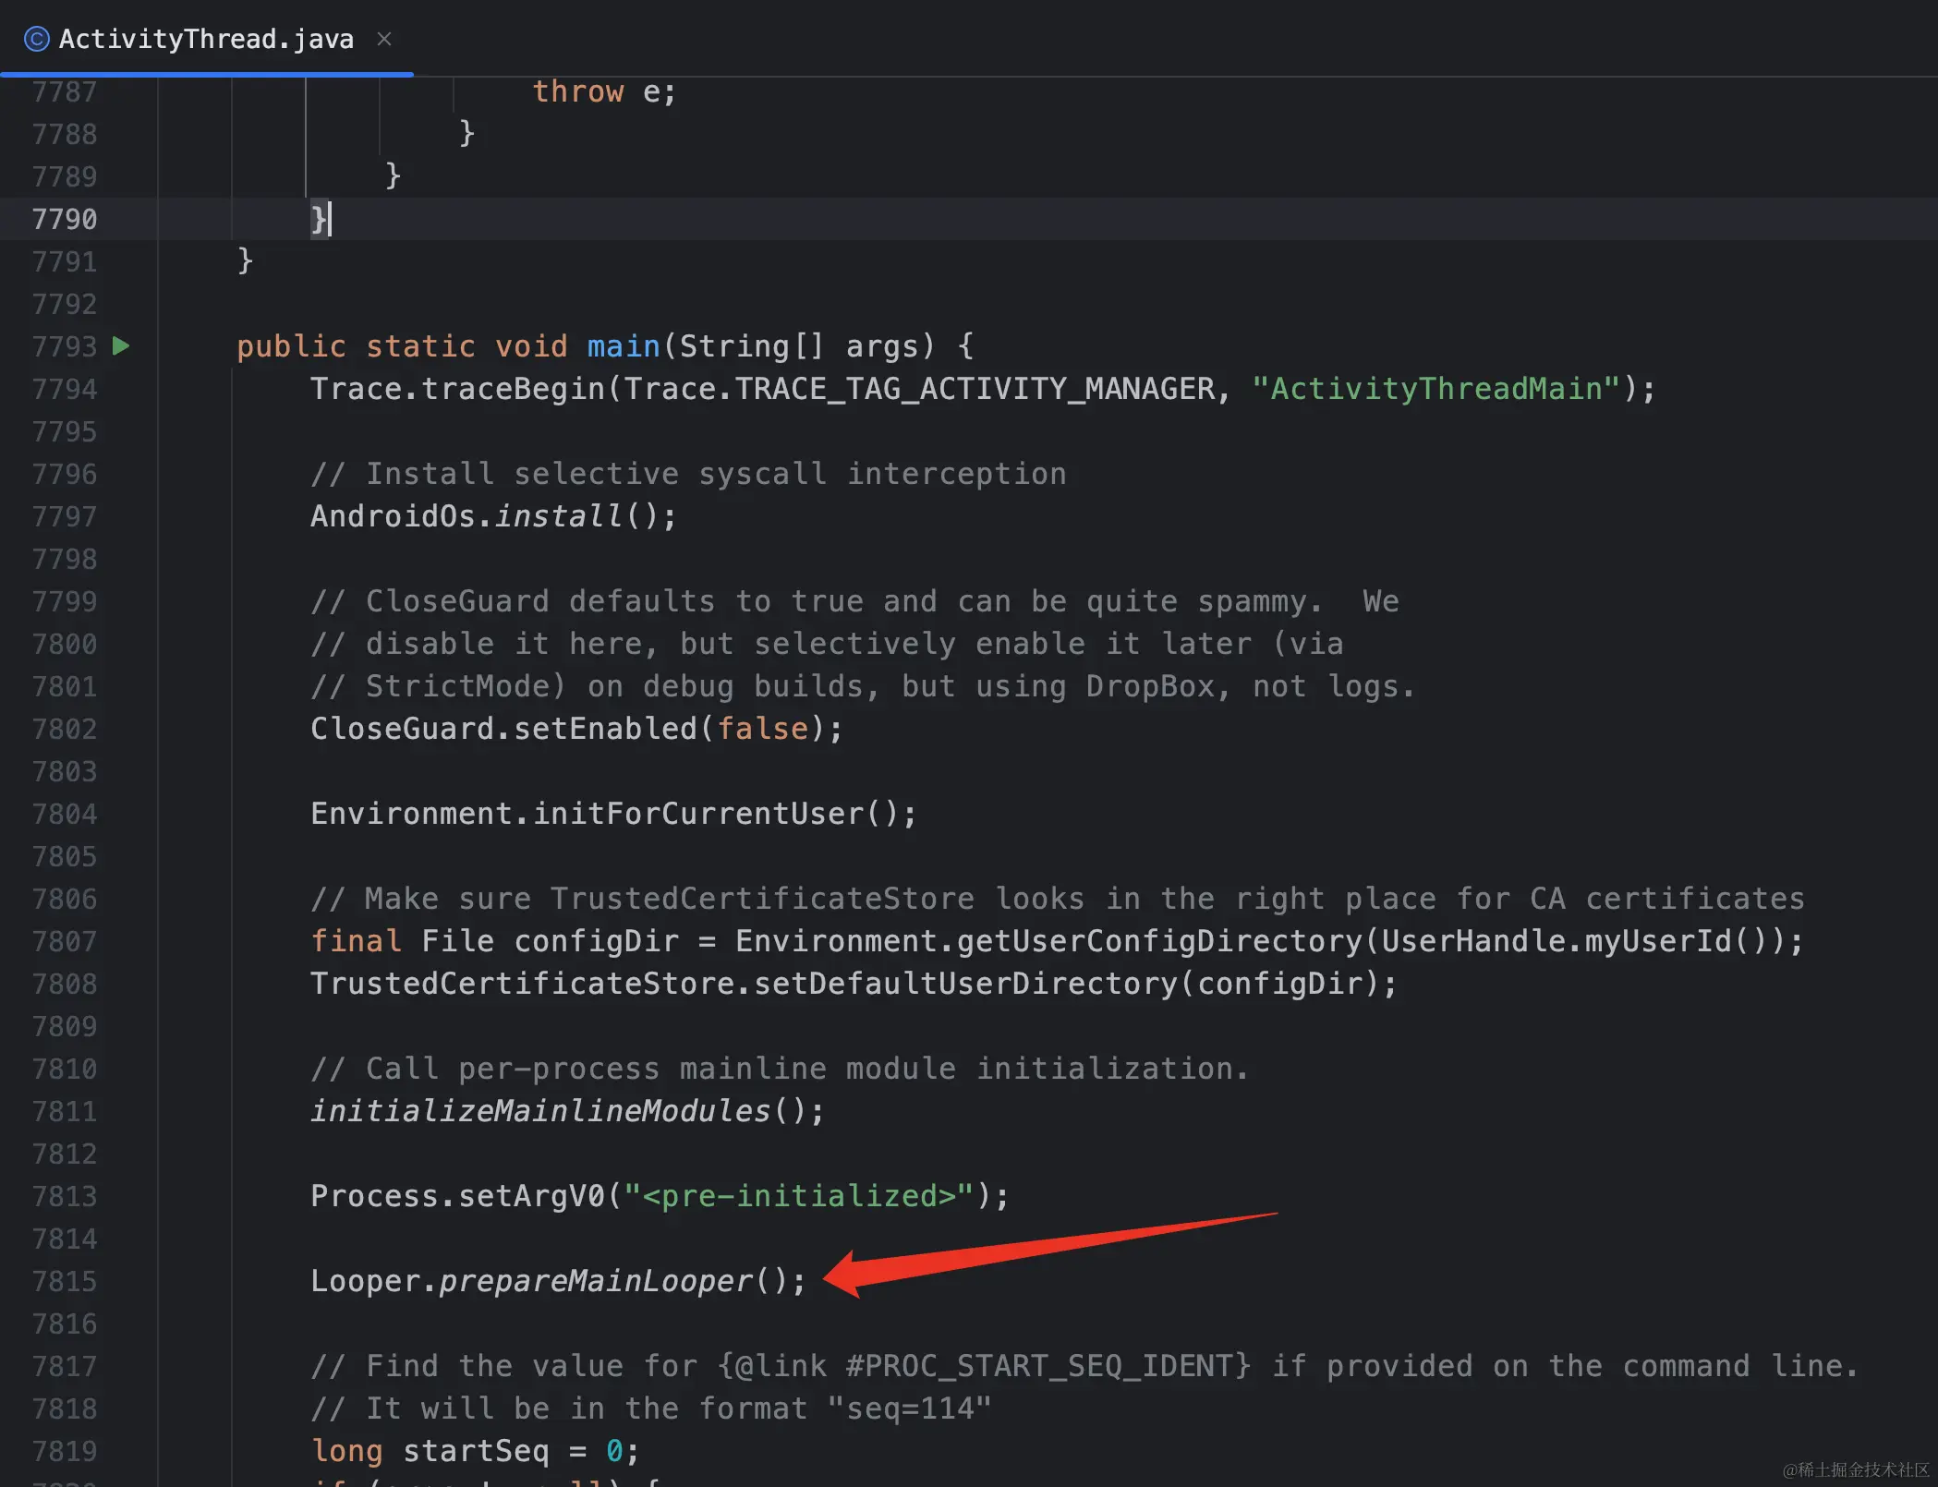This screenshot has height=1487, width=1938.
Task: Click the install method after AndroidOs
Action: point(559,516)
